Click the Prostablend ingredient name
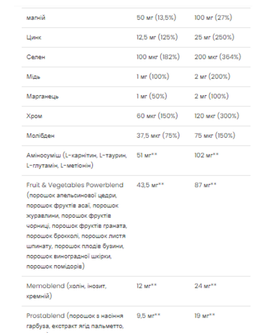 point(45,316)
